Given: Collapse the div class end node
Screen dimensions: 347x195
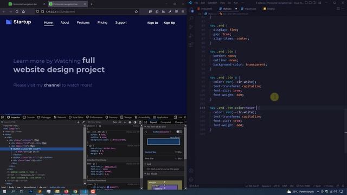Looking at the screenshot, I should tap(9, 146).
